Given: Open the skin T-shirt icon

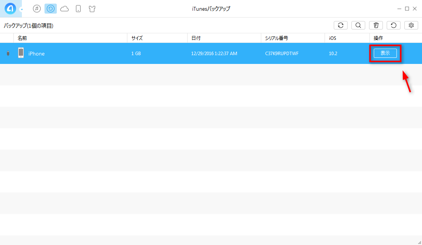Looking at the screenshot, I should 92,9.
